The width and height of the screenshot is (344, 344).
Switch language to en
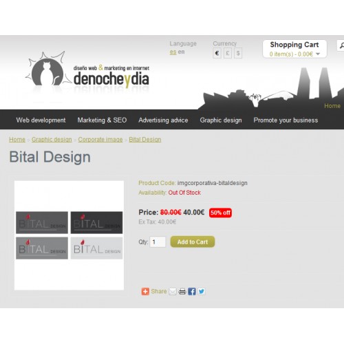(x=181, y=52)
